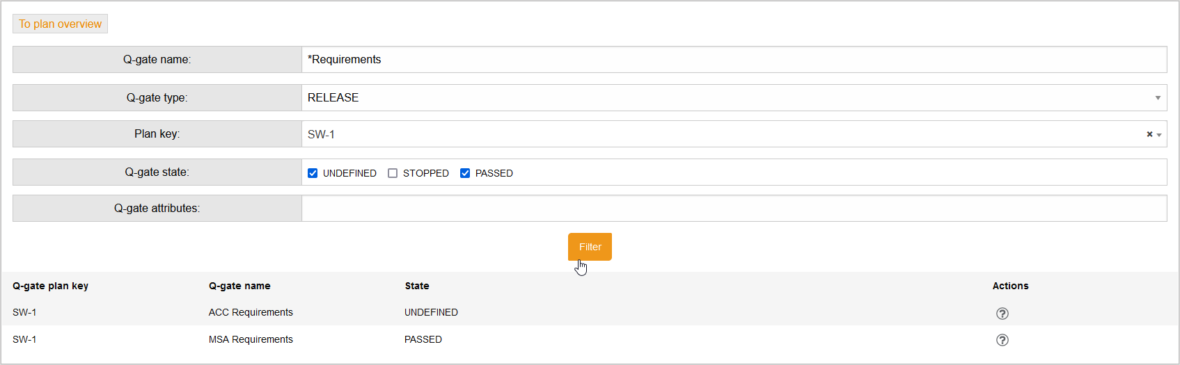
Task: Click help icon for ACC Requirements row
Action: tap(1002, 314)
